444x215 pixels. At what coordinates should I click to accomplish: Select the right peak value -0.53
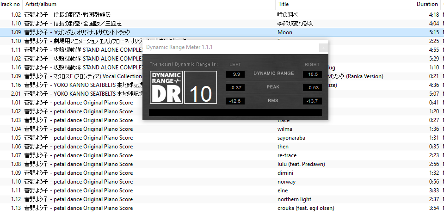click(x=312, y=88)
